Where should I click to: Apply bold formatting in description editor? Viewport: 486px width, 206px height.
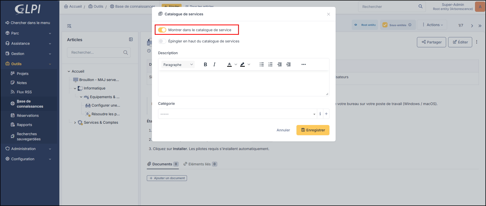click(x=205, y=64)
